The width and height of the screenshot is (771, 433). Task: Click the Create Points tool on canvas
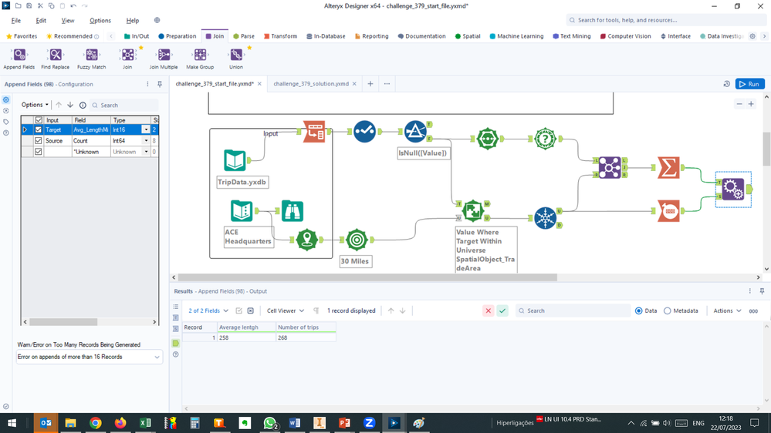[x=307, y=240]
